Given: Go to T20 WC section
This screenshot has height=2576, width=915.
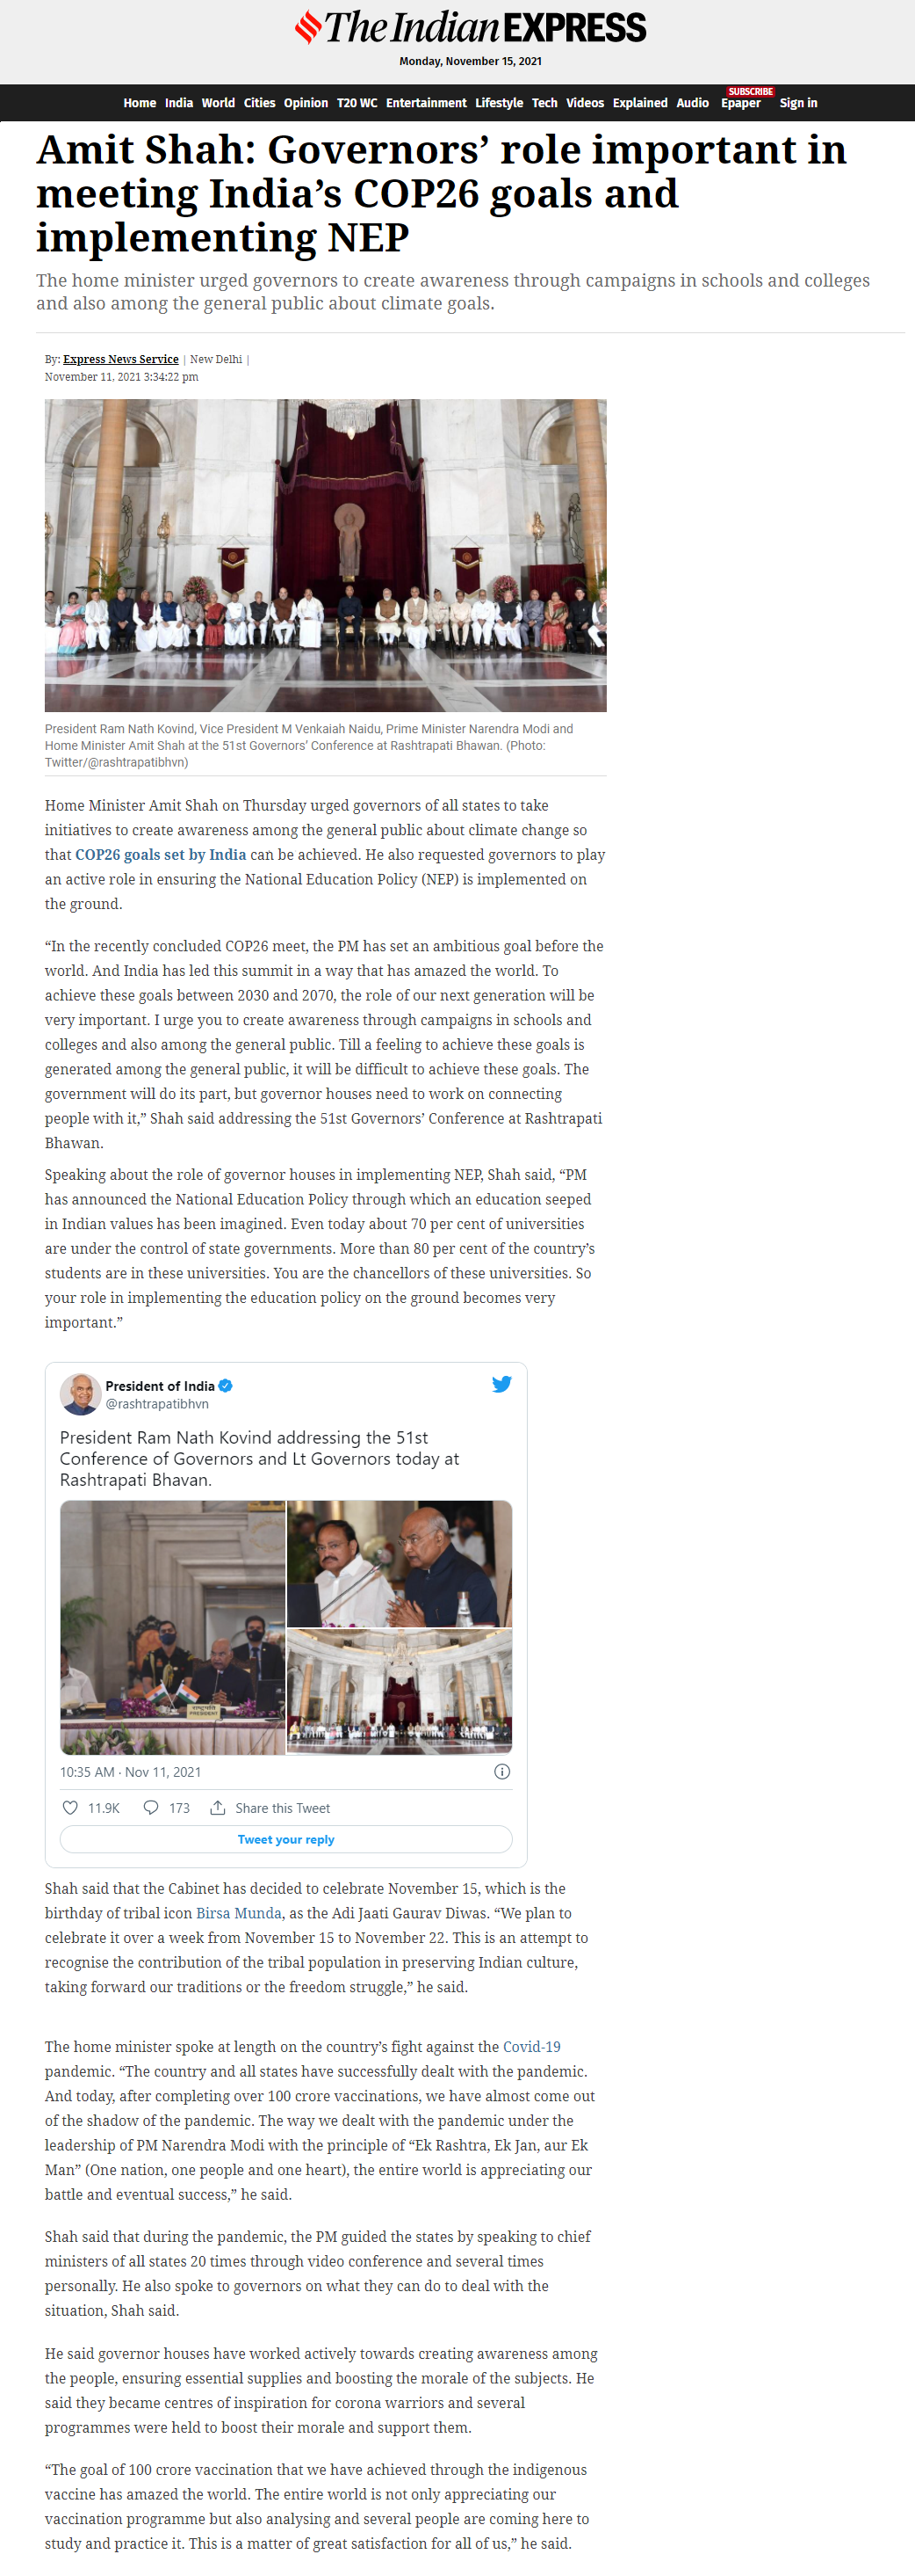Looking at the screenshot, I should coord(357,103).
